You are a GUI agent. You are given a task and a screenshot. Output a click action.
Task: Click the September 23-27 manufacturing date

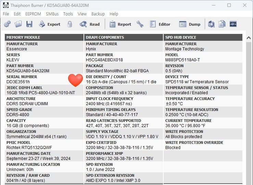38,159
